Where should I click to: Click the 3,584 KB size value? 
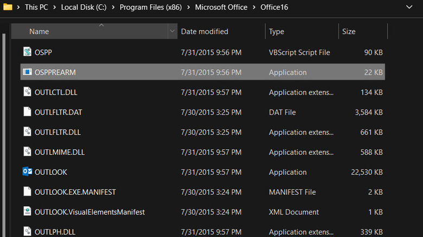(369, 112)
